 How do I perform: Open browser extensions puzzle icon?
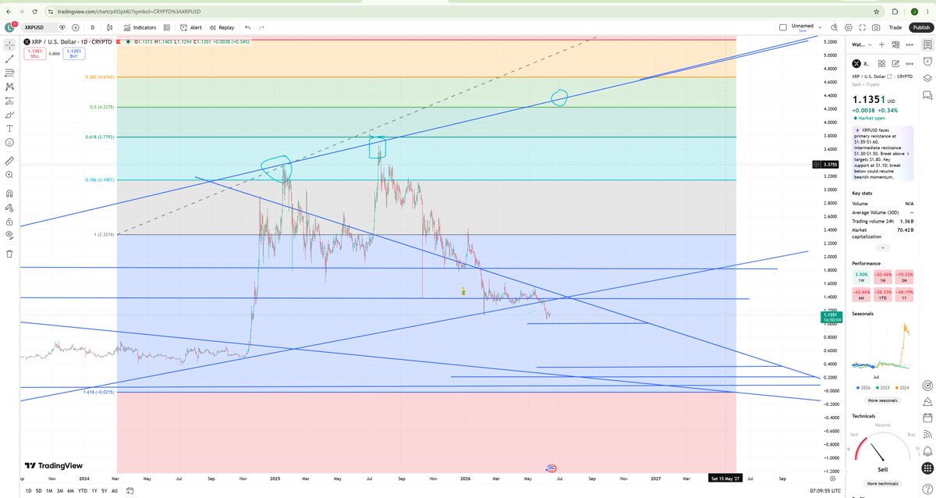click(x=894, y=12)
